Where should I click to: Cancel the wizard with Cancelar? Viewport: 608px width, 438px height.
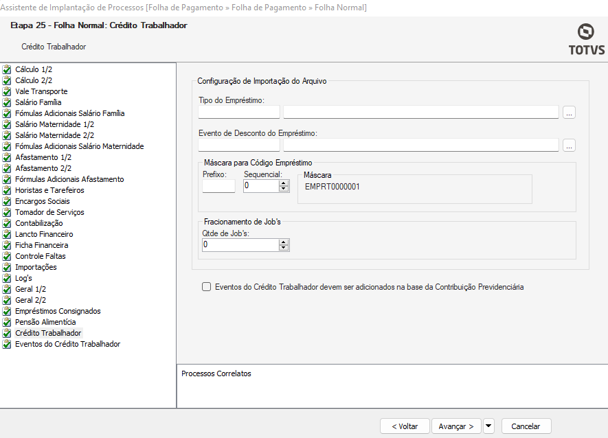[526, 426]
